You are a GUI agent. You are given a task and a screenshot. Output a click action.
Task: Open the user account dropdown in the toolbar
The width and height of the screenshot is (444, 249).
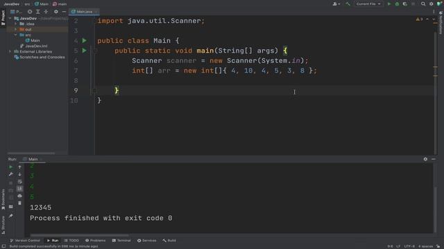coord(336,4)
